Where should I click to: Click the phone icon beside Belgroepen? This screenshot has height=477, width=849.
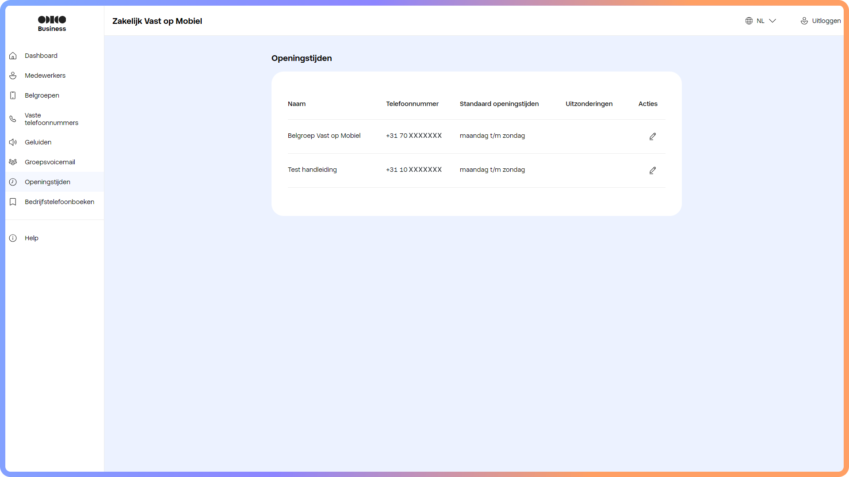click(13, 95)
